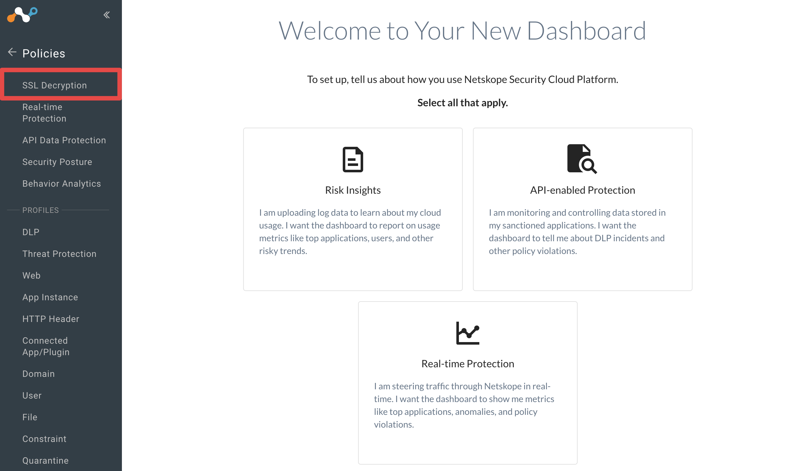This screenshot has height=471, width=794.
Task: Open Real-time Protection in sidebar menu
Action: tap(44, 113)
